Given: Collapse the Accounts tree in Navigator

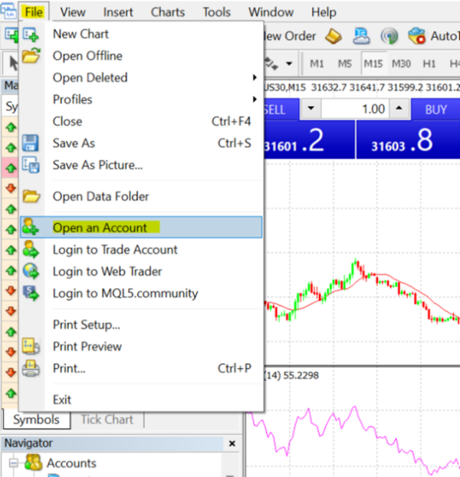Looking at the screenshot, I should tap(13, 463).
